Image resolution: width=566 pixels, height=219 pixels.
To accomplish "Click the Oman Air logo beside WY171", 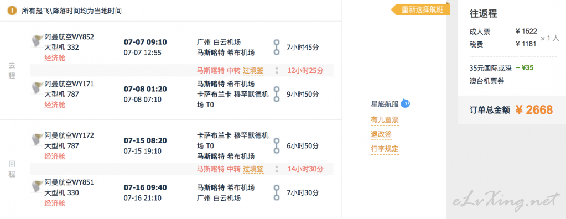I will [37, 88].
